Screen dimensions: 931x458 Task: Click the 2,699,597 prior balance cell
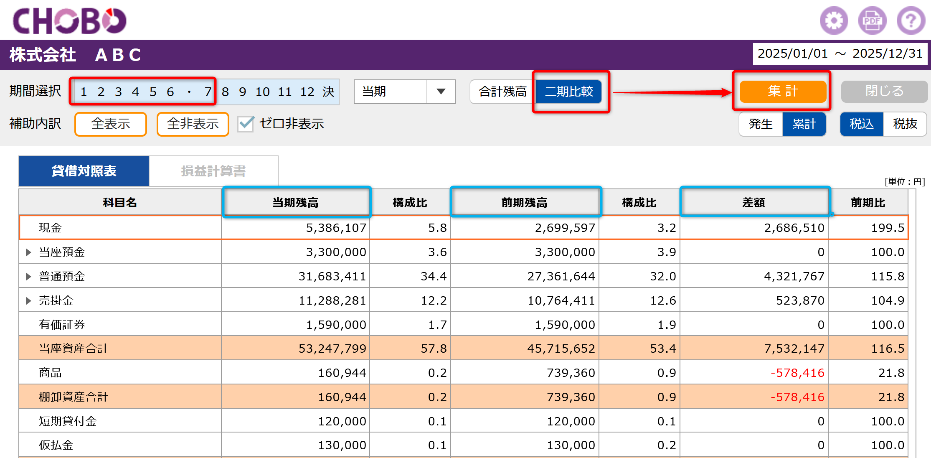point(525,228)
